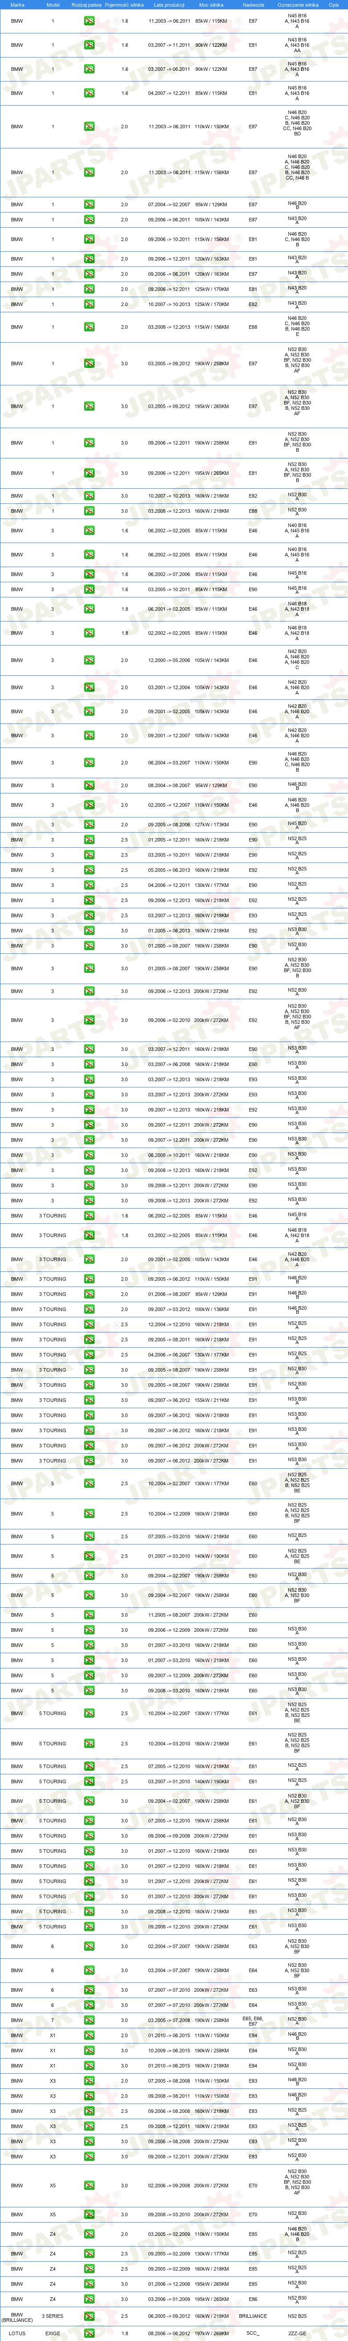348x2341 pixels.
Task: Click the BMW (BRILLIANCE) brand cell
Action: pos(17,2316)
